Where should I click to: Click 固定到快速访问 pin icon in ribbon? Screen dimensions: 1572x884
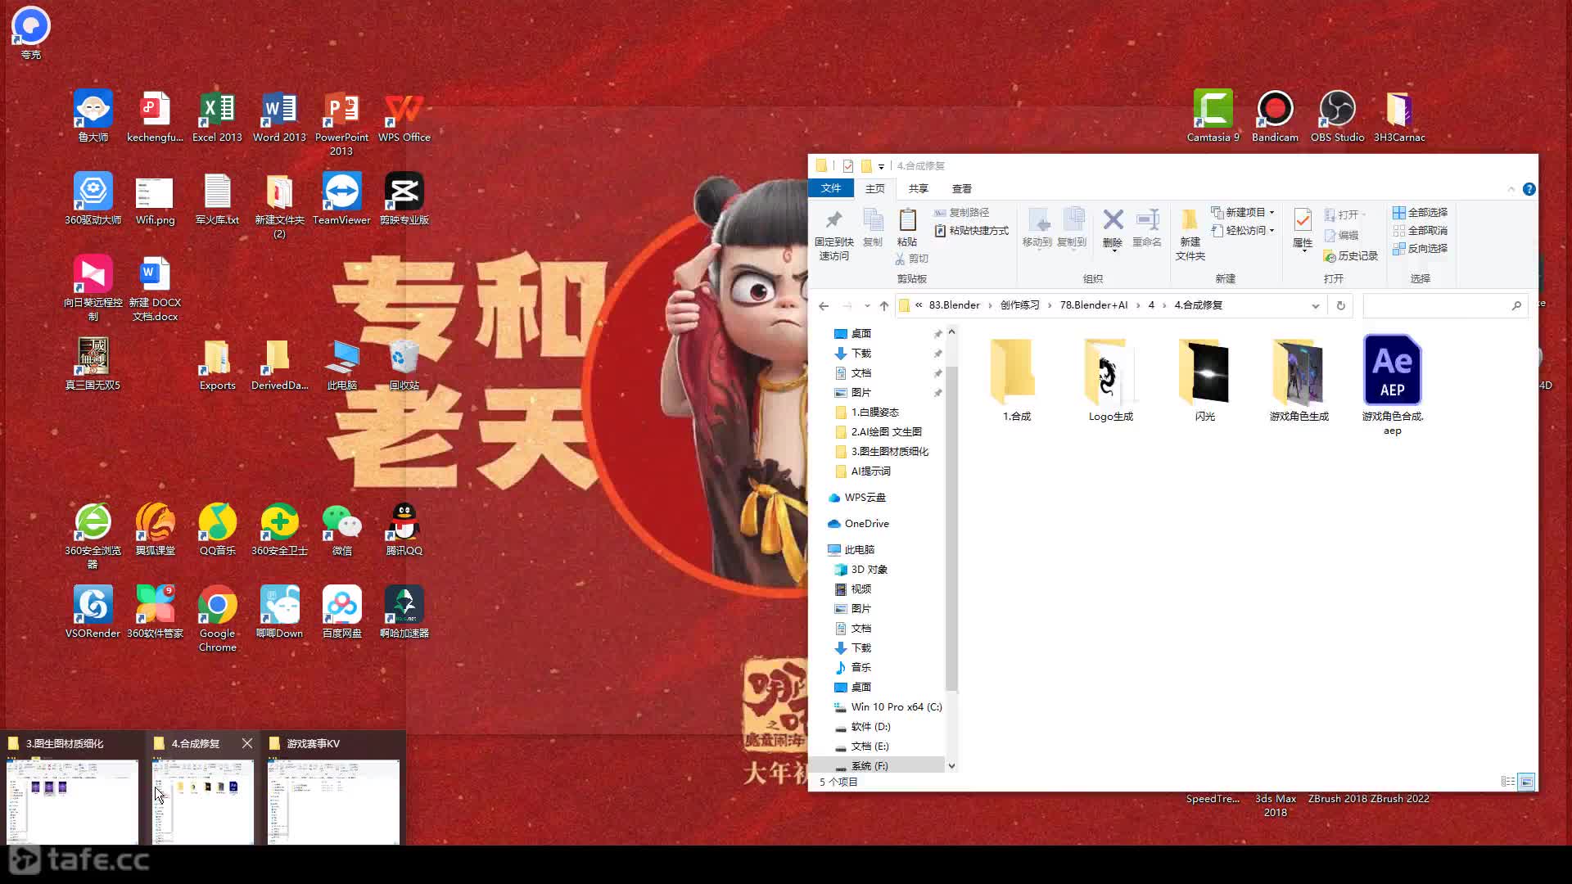pyautogui.click(x=833, y=235)
